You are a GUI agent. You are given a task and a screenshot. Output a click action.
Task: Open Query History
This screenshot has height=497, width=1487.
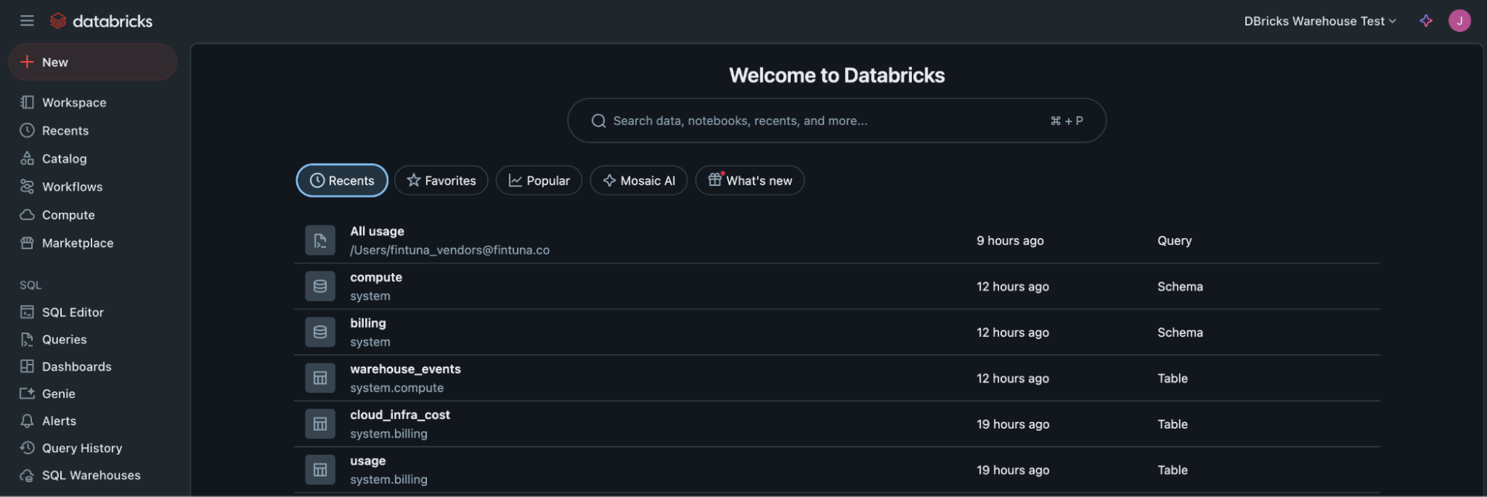(82, 448)
